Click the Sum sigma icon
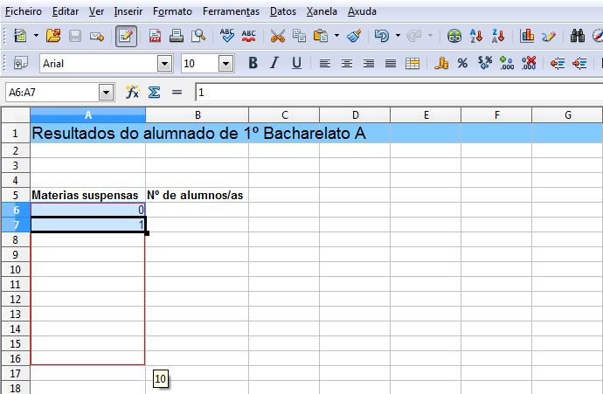Image resolution: width=603 pixels, height=394 pixels. click(x=154, y=92)
